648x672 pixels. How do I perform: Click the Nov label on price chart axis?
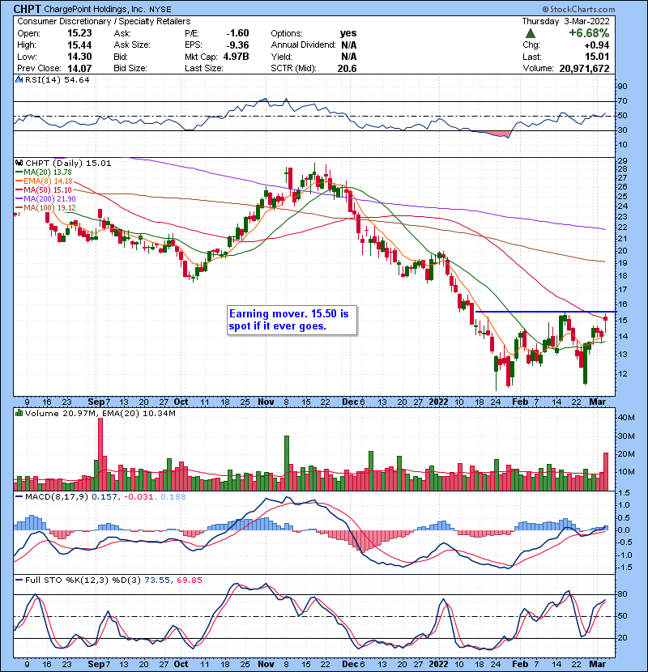(x=266, y=402)
